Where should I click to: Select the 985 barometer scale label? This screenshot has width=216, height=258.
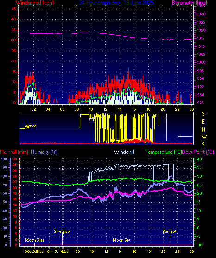point(201,86)
